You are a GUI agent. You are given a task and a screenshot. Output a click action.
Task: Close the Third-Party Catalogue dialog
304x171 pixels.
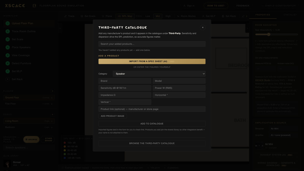click(x=203, y=27)
